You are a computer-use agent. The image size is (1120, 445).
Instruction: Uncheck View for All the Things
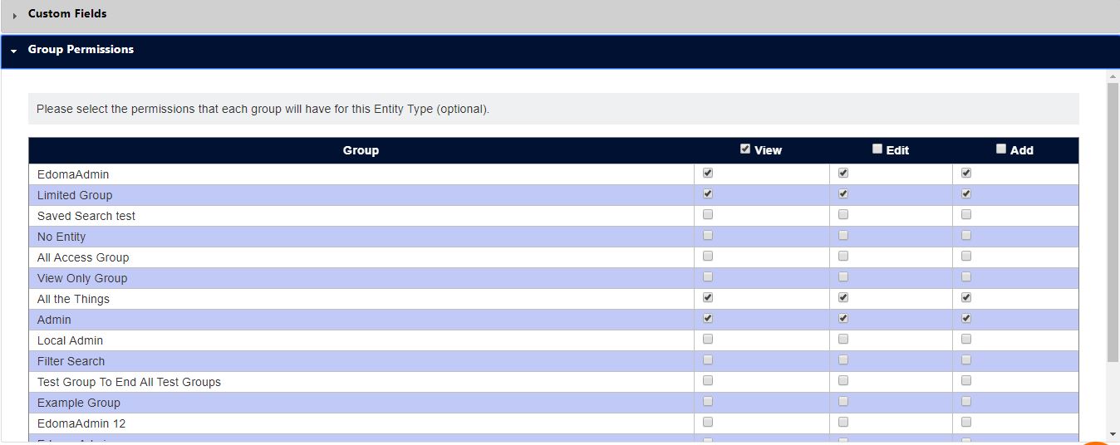[x=708, y=298]
